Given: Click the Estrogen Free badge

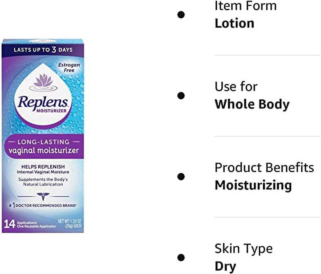Looking at the screenshot, I should point(69,68).
